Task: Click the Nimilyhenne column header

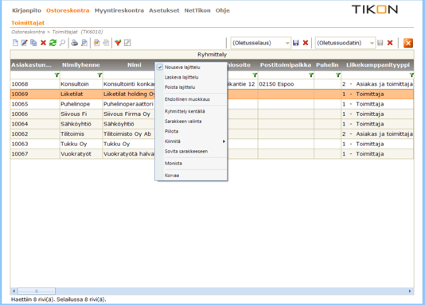Action: tap(80, 65)
